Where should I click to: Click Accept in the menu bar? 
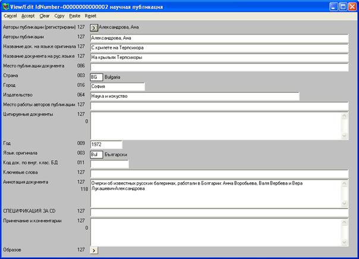click(28, 16)
